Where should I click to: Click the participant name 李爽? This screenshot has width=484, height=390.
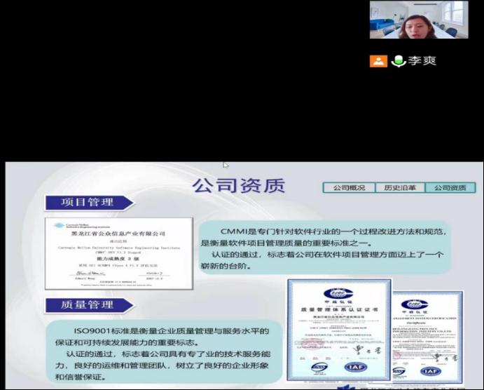pos(423,61)
